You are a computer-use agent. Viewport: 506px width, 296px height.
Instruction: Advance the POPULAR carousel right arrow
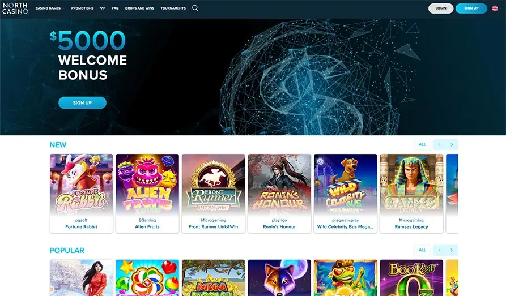[452, 250]
